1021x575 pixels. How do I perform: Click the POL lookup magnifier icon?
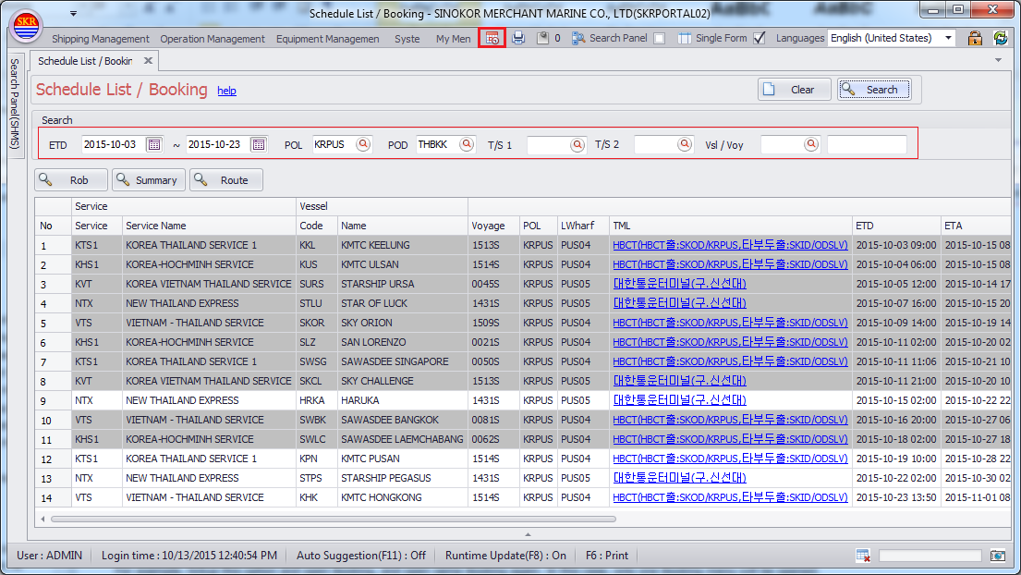pyautogui.click(x=363, y=144)
